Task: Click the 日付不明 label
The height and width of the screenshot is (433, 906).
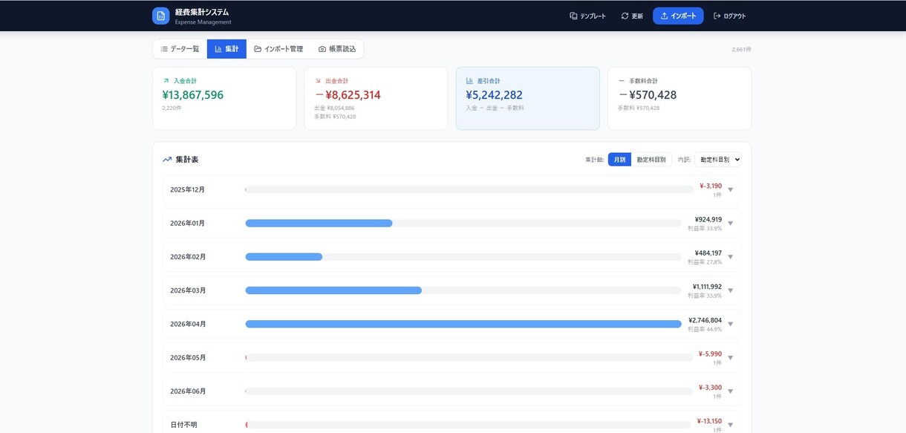Action: (x=183, y=425)
